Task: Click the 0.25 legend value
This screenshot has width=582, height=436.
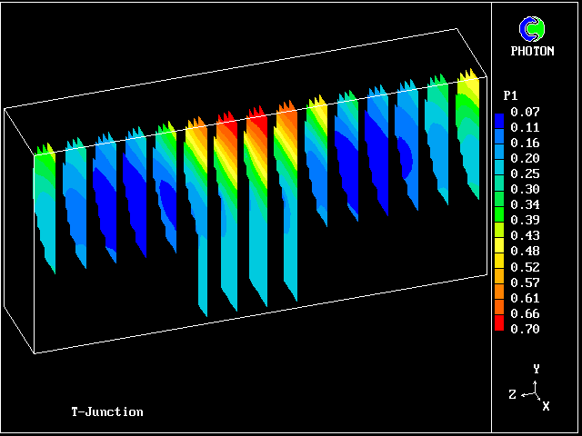Action: coord(525,174)
